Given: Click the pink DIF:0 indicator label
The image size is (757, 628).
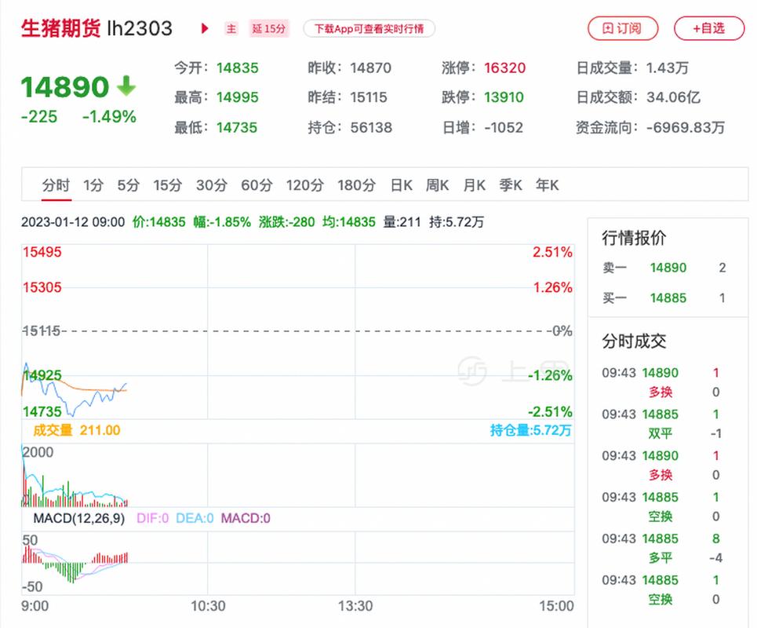Looking at the screenshot, I should point(152,519).
